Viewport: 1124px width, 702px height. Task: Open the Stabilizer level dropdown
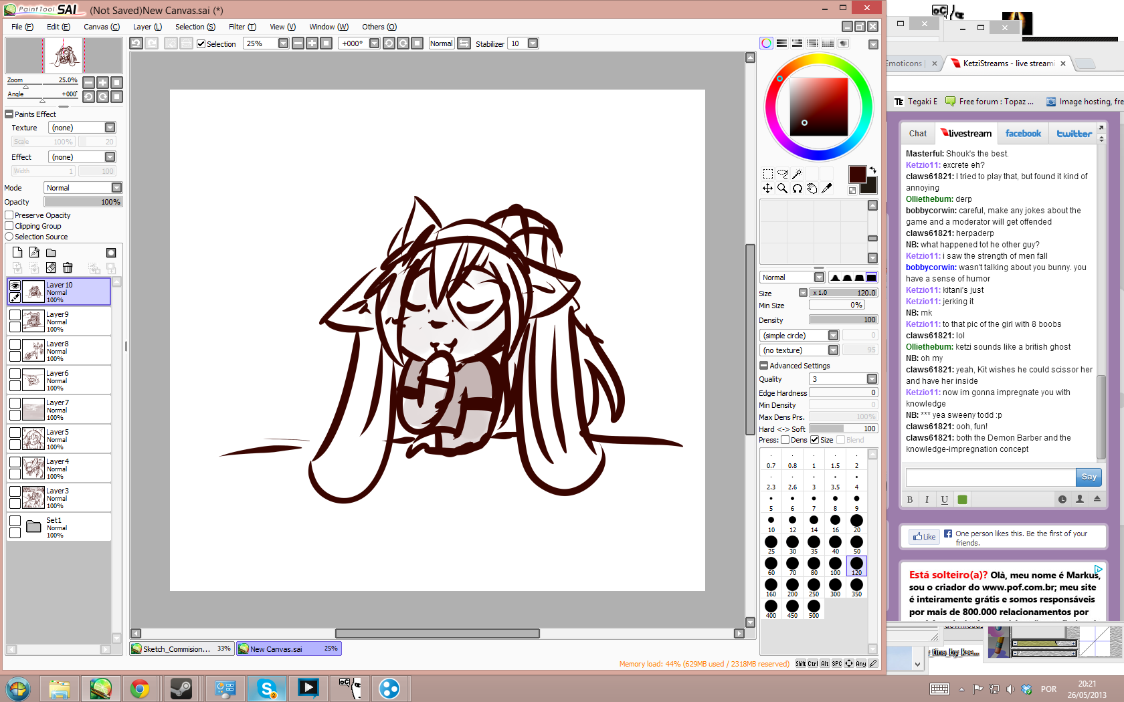tap(533, 43)
